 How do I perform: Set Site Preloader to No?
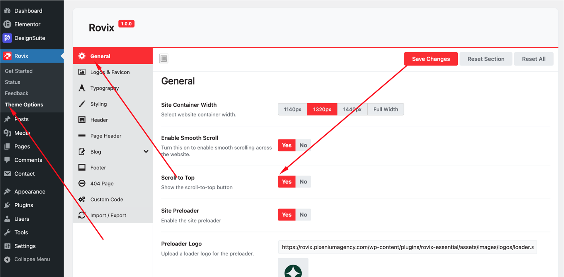pos(303,215)
